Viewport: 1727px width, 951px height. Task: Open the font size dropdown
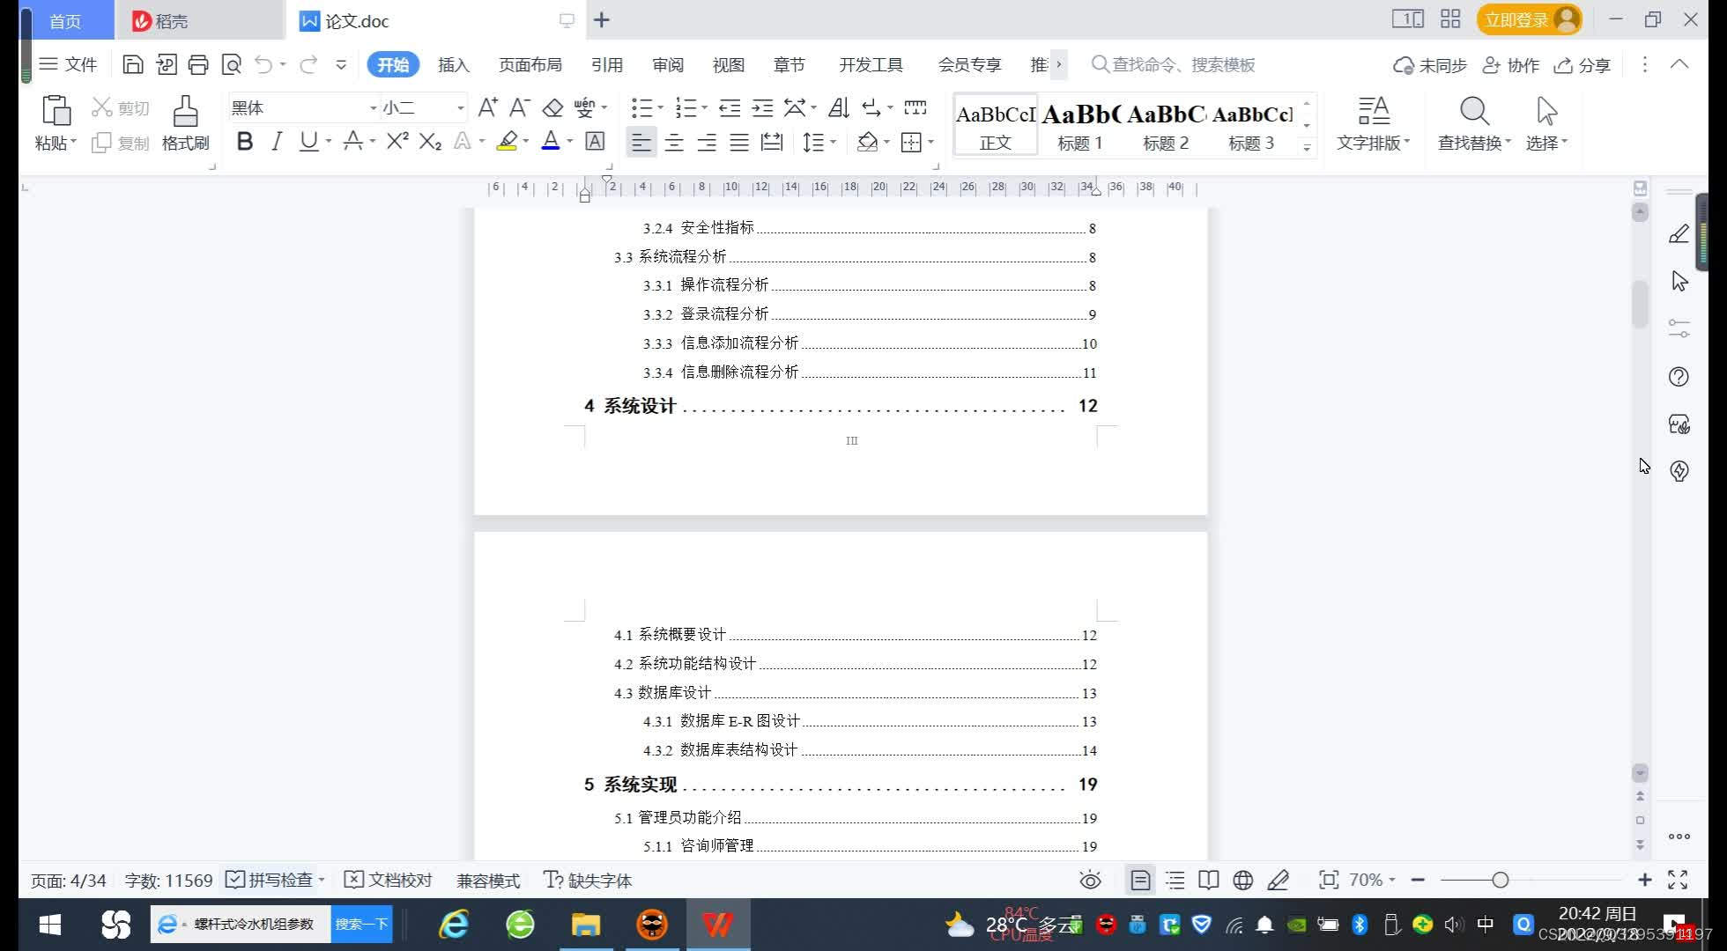pyautogui.click(x=460, y=108)
